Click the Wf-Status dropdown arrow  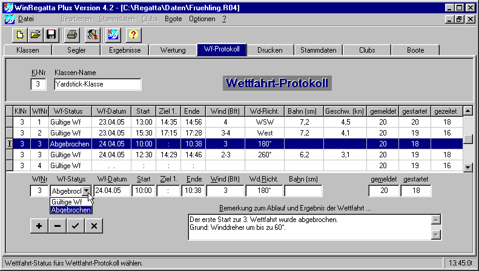click(87, 191)
